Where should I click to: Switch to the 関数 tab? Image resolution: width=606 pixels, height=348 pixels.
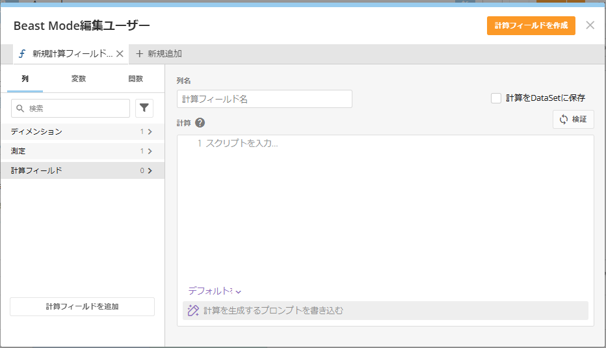[136, 79]
